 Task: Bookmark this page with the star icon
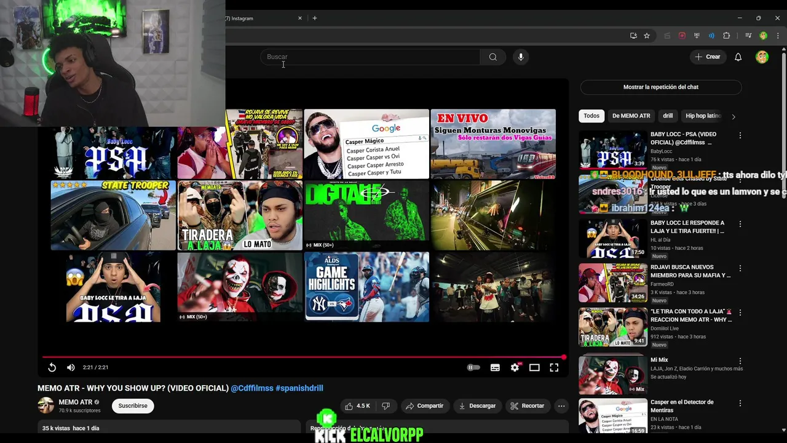tap(647, 36)
